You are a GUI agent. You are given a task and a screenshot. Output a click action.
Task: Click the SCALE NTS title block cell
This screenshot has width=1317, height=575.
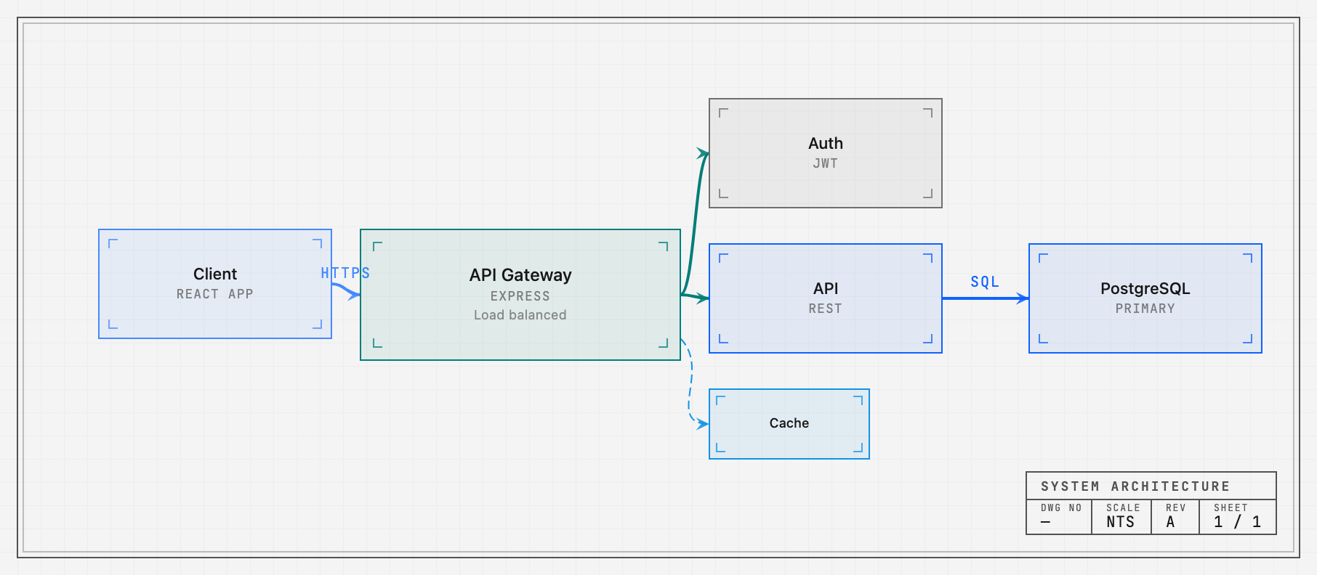tap(1121, 517)
